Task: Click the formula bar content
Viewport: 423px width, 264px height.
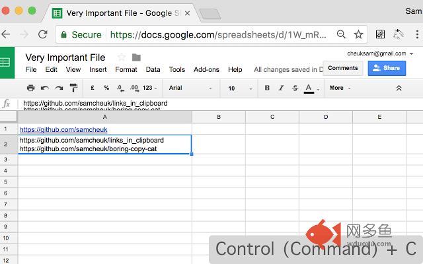Action: tap(95, 105)
